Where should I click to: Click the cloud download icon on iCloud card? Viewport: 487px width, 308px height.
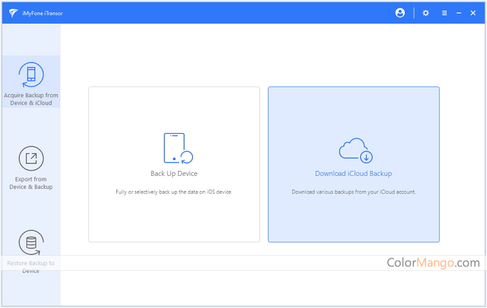point(355,150)
